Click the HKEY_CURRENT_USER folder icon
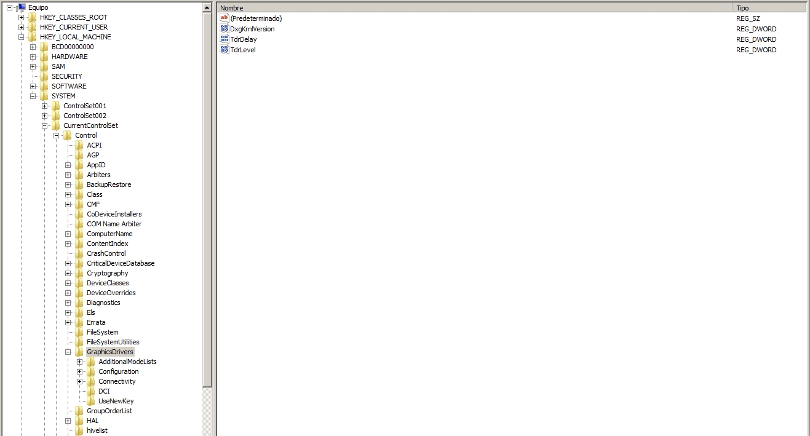Screen dimensions: 810x436 (33, 27)
